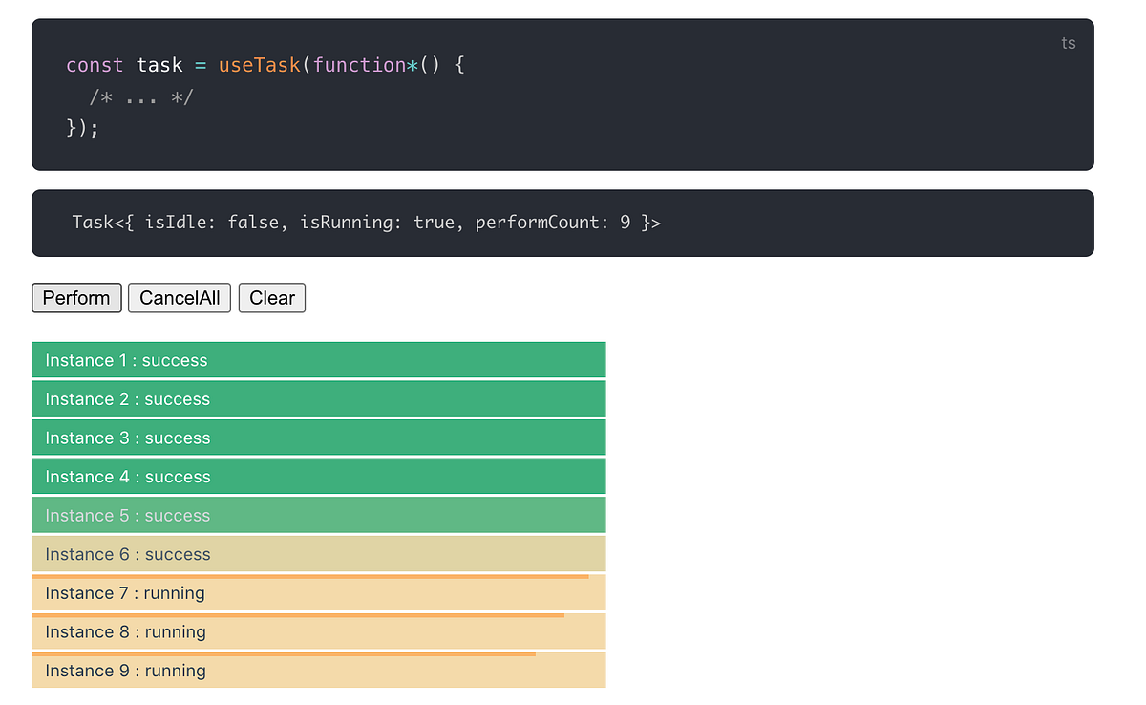Click the Perform button
1146x705 pixels.
click(x=76, y=297)
